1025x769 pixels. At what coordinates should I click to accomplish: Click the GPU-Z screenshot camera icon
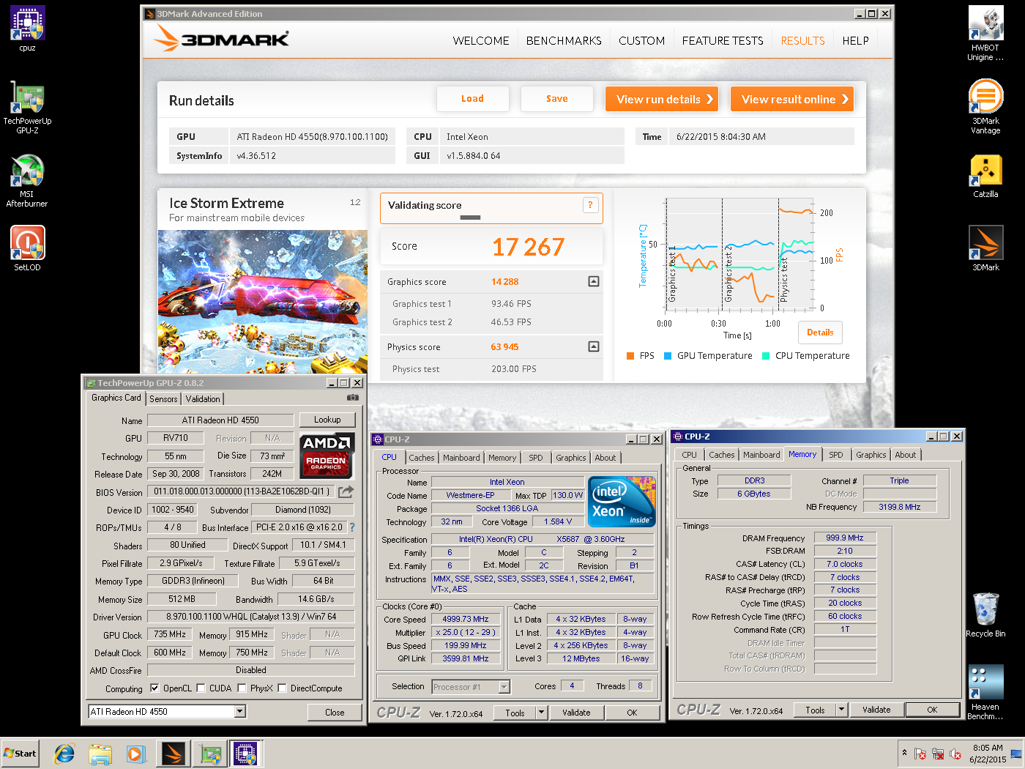click(353, 398)
